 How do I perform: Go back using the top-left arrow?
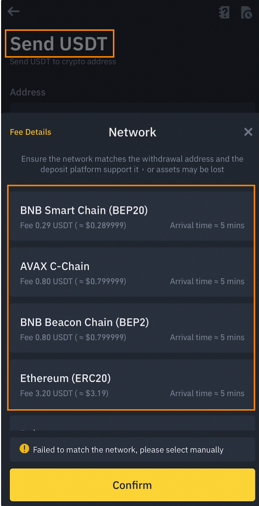[x=13, y=12]
